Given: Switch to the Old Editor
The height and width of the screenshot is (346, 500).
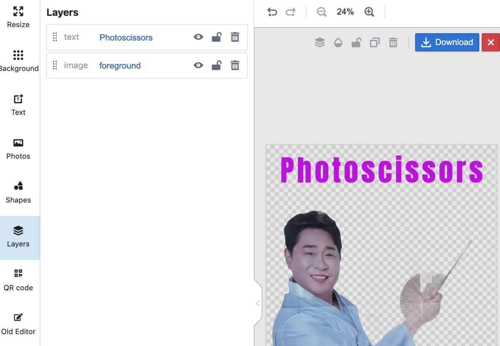Looking at the screenshot, I should pyautogui.click(x=18, y=324).
